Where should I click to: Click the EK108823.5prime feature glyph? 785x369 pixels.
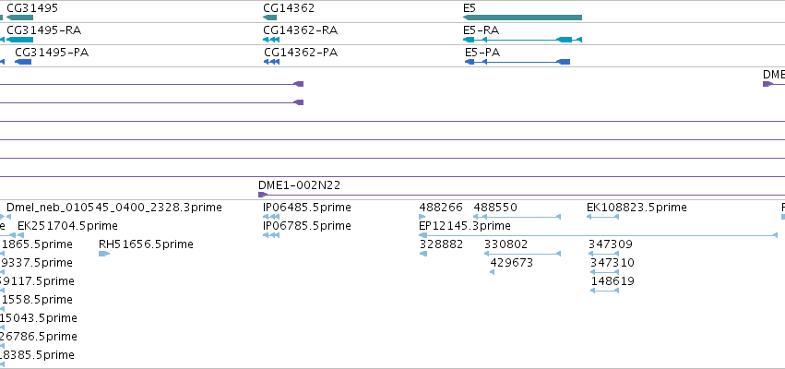coord(602,217)
